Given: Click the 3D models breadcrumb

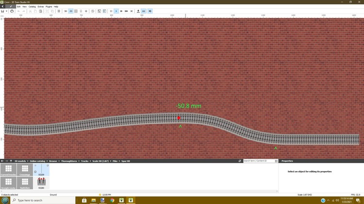Looking at the screenshot, I should [20, 161].
